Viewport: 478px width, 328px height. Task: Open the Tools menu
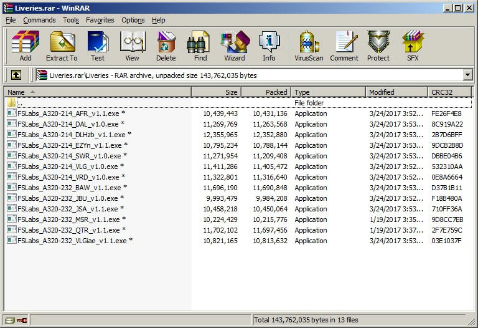tap(71, 20)
